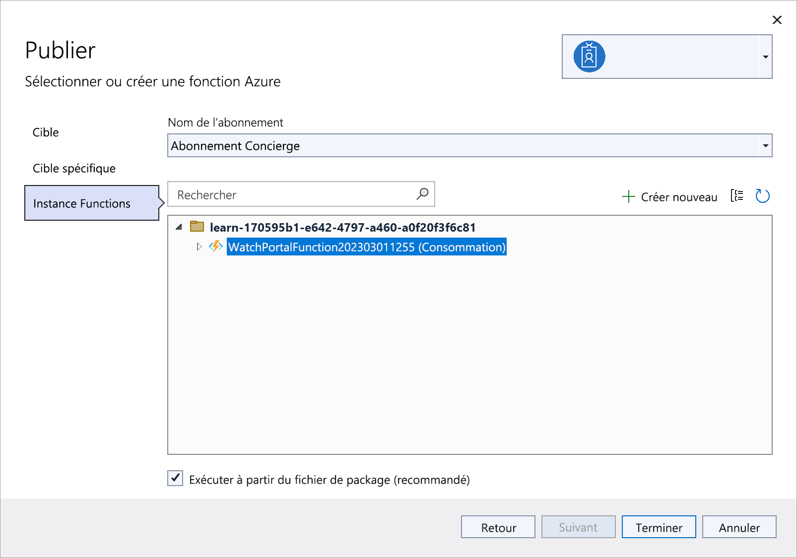The height and width of the screenshot is (558, 797).
Task: Select the Cible spécifique step
Action: (74, 168)
